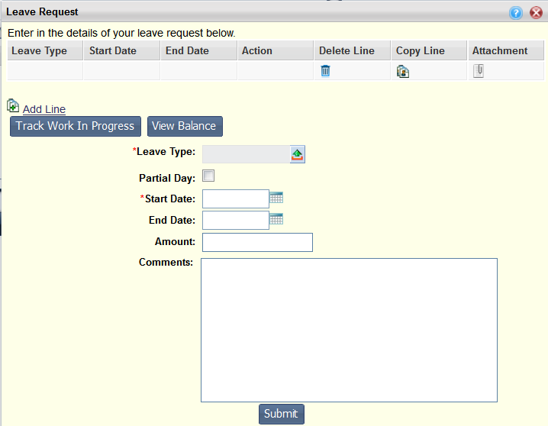Close the Leave Request dialog
The width and height of the screenshot is (548, 426).
536,13
